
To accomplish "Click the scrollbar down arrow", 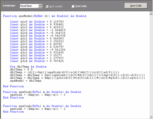I will (x=151, y=117).
